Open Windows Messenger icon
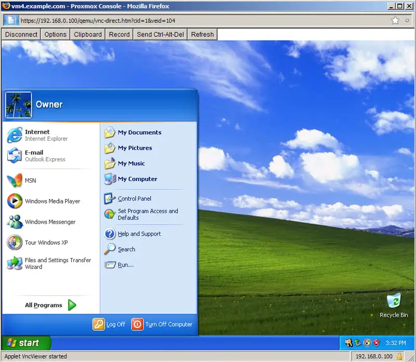The width and height of the screenshot is (416, 362). point(15,222)
